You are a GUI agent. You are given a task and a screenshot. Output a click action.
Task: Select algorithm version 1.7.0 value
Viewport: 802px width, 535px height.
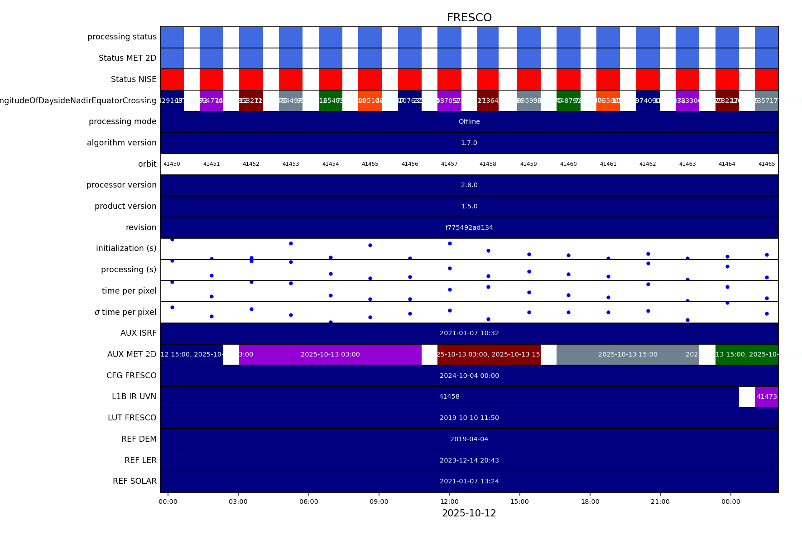(x=469, y=143)
